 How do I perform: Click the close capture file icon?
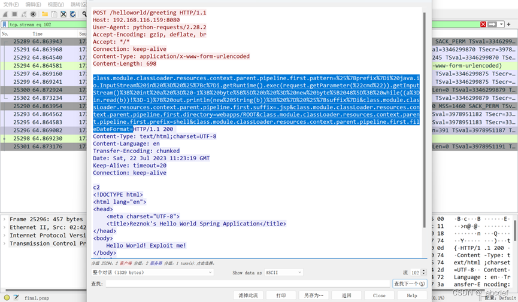(63, 14)
